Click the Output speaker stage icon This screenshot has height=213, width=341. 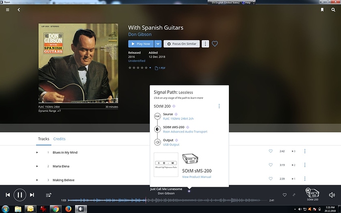[158, 142]
